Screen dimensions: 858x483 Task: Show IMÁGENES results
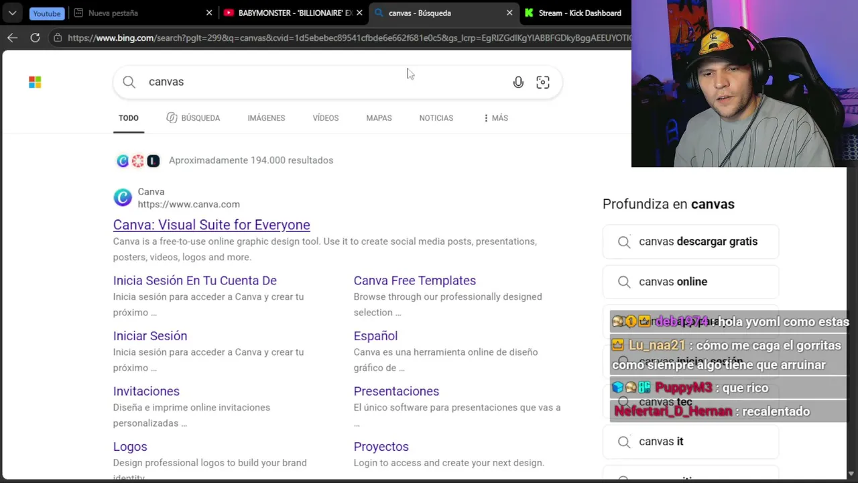(x=266, y=118)
